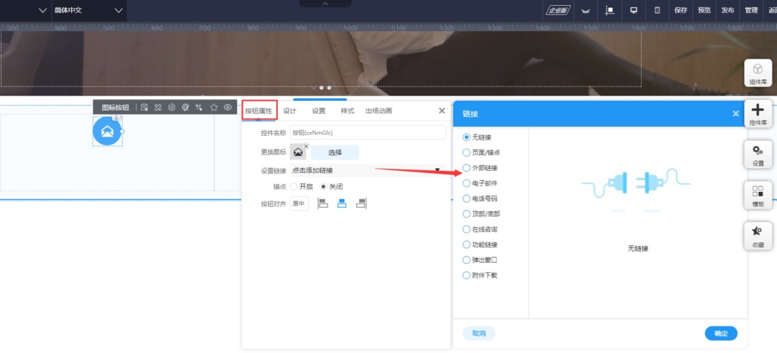Switch to the 样式 tab
This screenshot has width=777, height=353.
348,111
